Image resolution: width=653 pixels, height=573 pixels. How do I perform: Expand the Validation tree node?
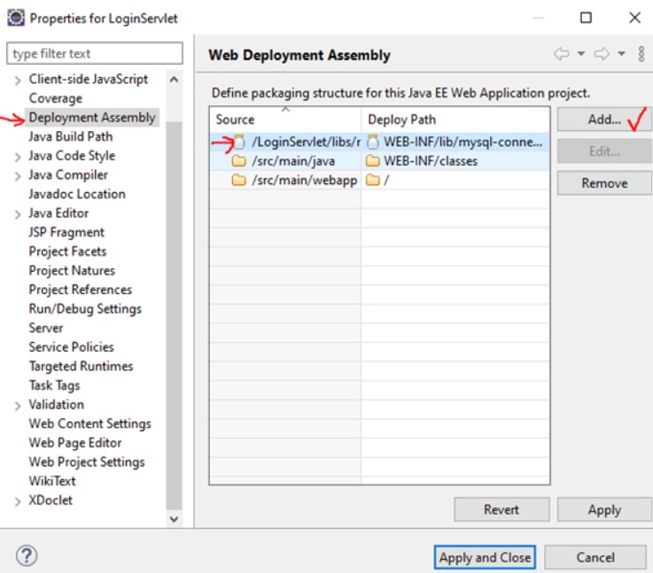17,405
